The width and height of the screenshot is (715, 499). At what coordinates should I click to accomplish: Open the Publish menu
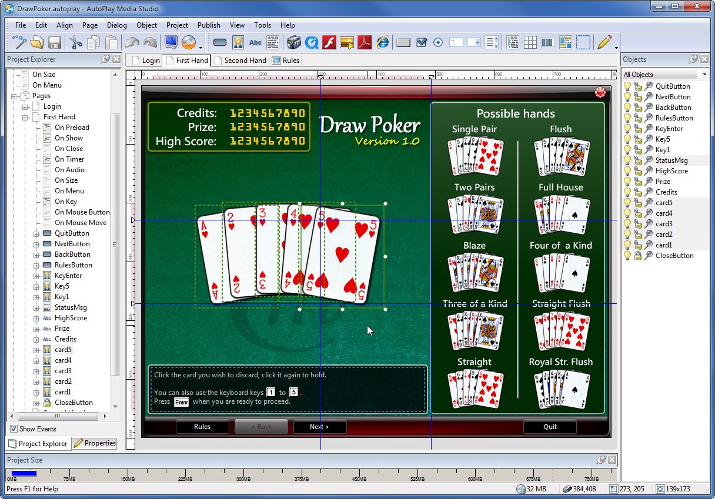209,25
